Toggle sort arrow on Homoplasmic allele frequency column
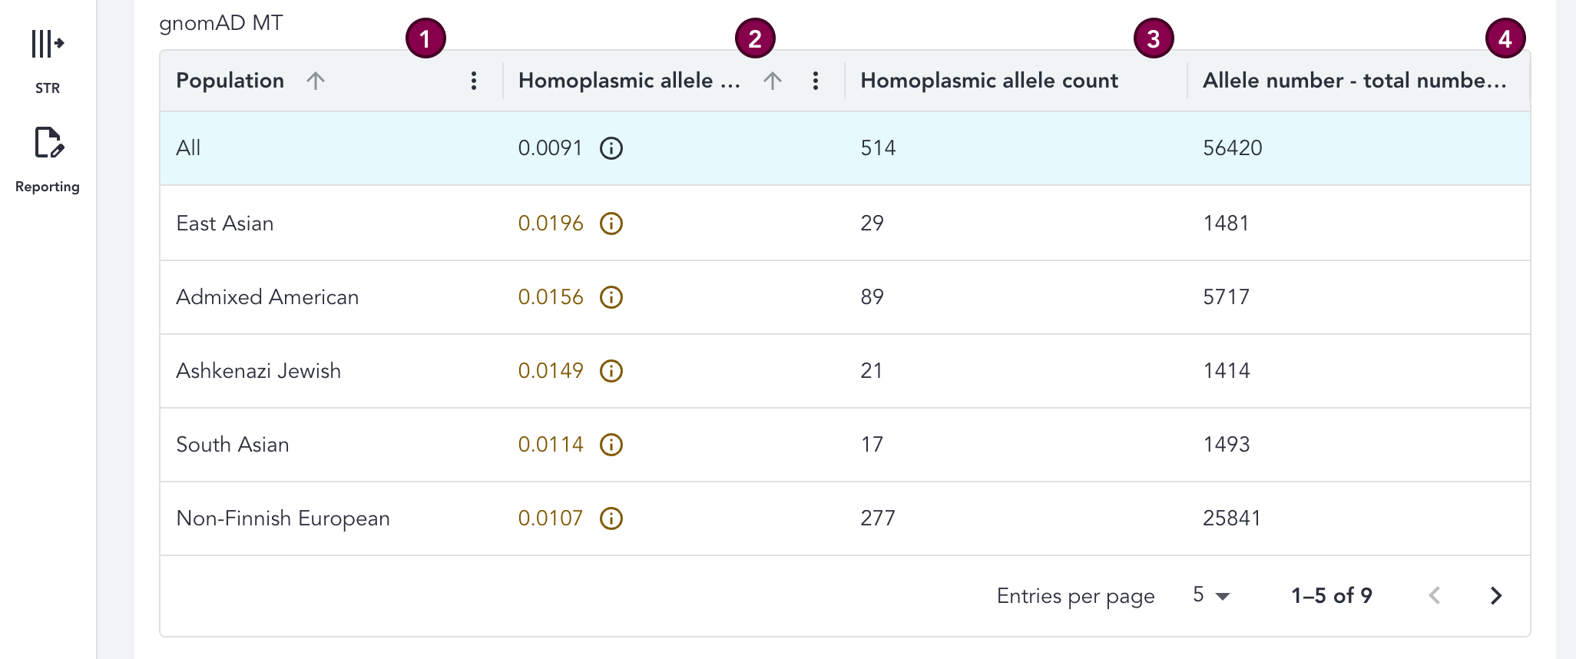 point(772,81)
